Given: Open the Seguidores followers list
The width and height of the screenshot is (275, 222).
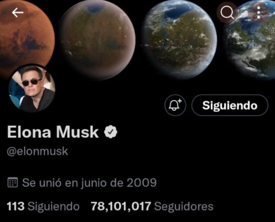Looking at the screenshot, I should click(184, 206).
